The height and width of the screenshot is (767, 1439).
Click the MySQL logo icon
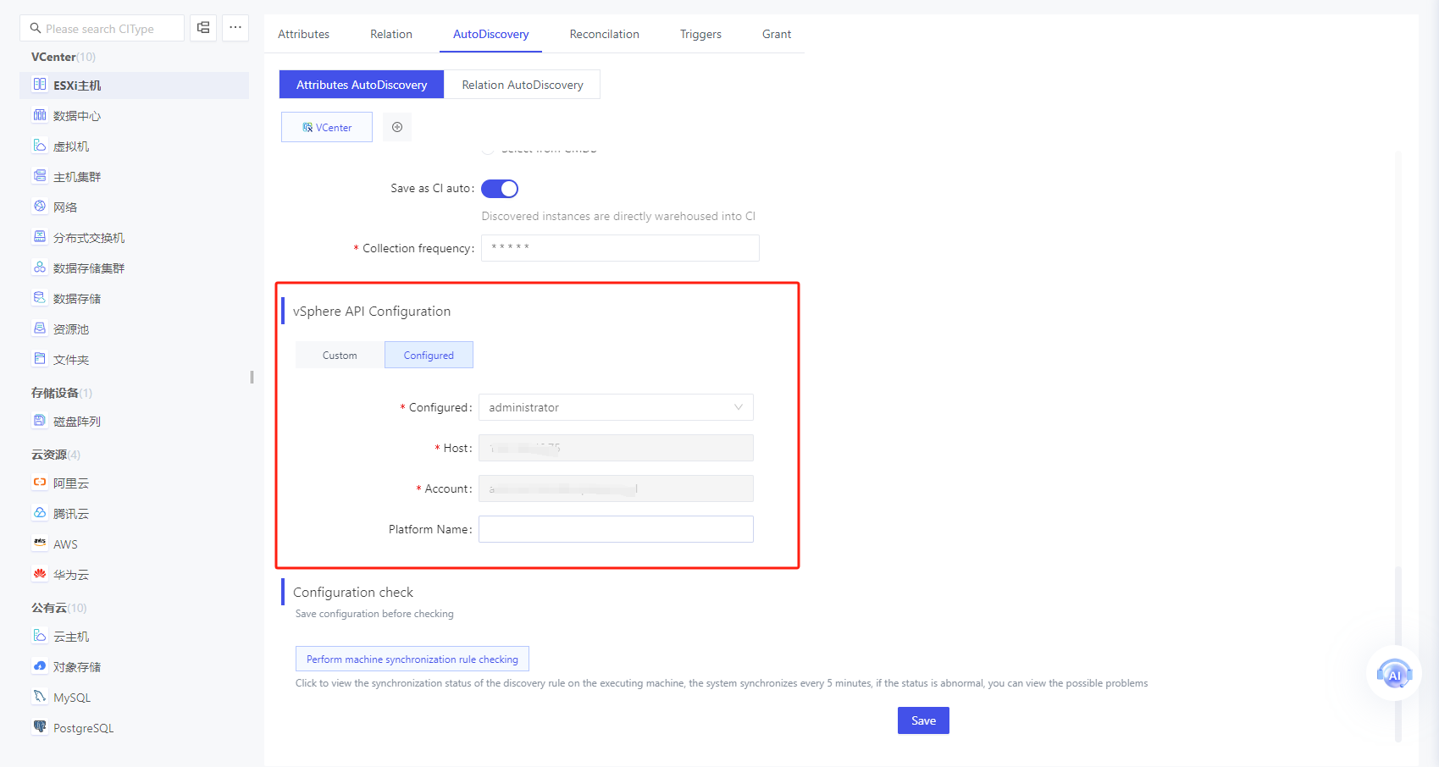pos(40,697)
